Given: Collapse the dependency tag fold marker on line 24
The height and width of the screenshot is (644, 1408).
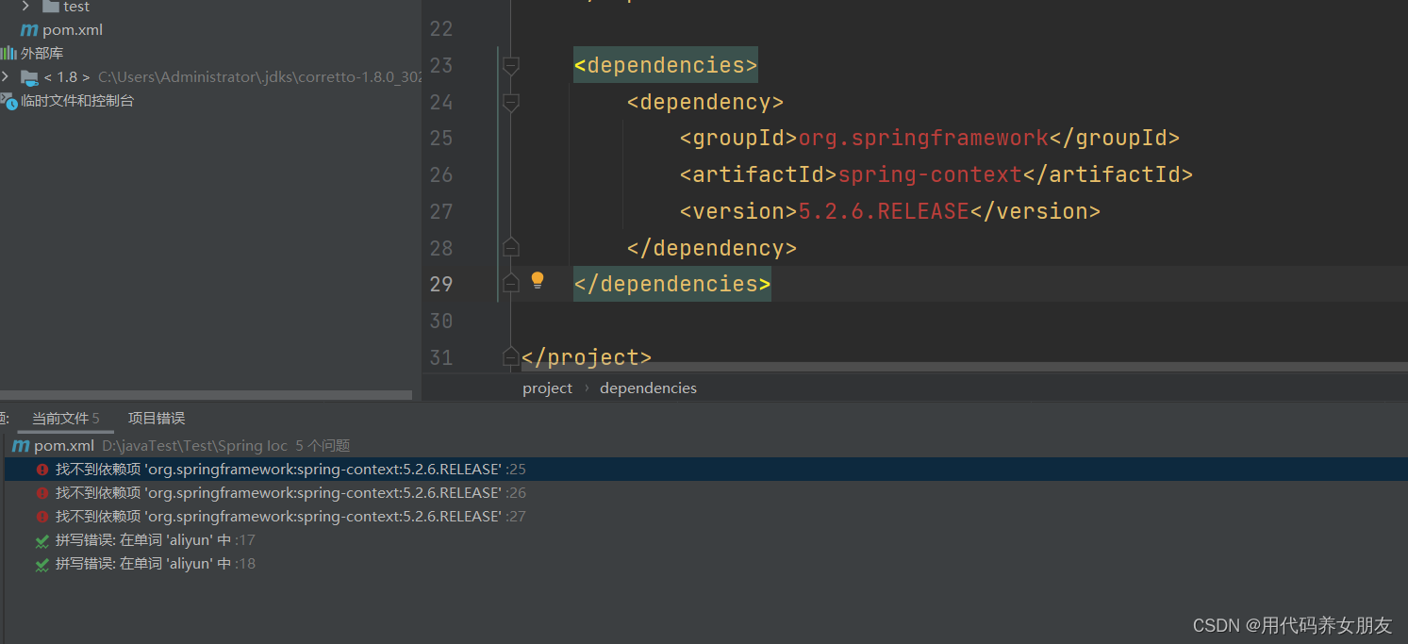Looking at the screenshot, I should (x=511, y=103).
